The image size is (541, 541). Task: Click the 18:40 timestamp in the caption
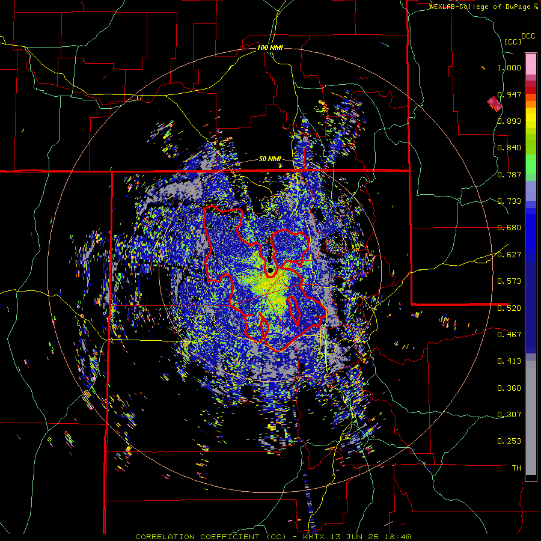[398, 537]
